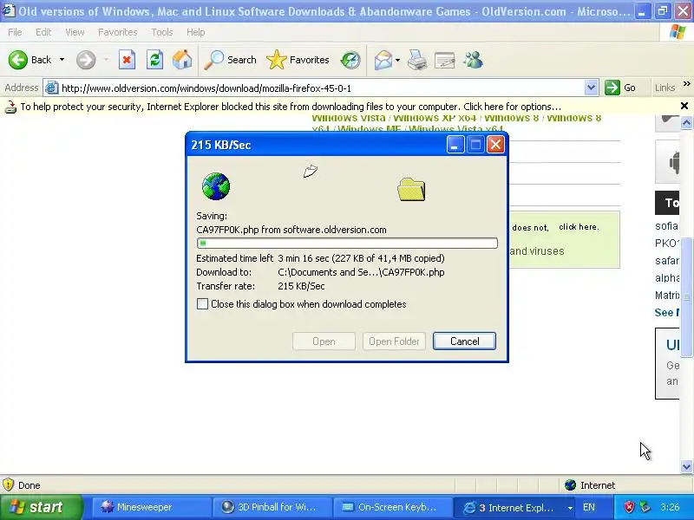
Task: Open the Tools menu
Action: click(x=162, y=32)
